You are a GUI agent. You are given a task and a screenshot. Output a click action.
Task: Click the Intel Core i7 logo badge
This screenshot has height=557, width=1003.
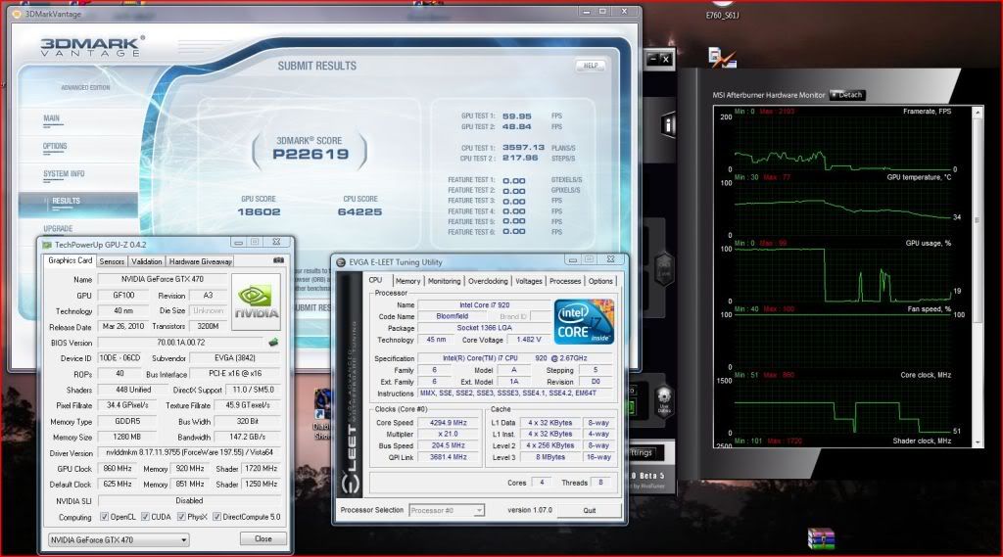(x=584, y=321)
